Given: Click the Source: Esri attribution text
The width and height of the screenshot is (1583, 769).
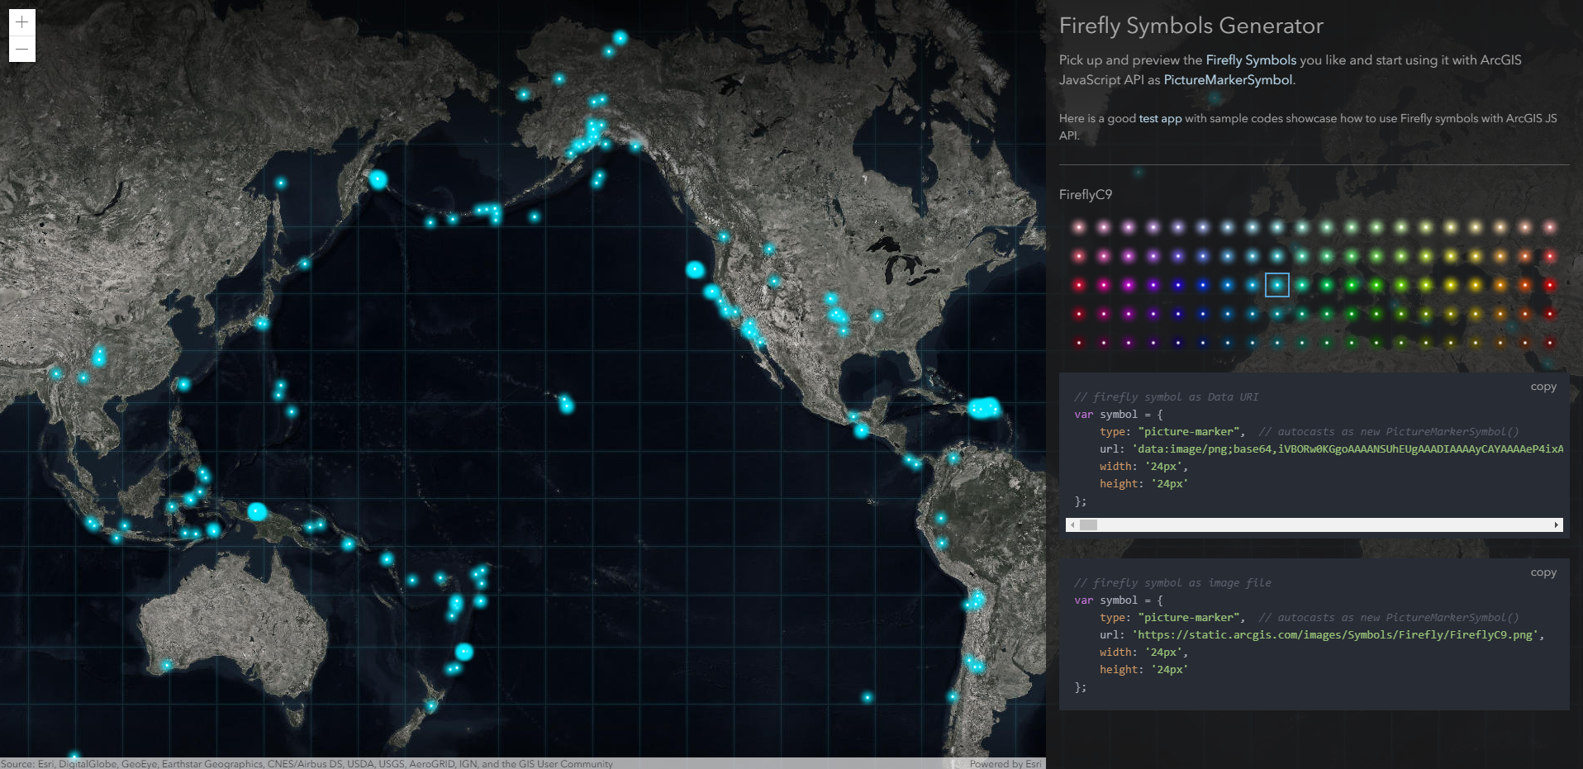Looking at the screenshot, I should (307, 764).
